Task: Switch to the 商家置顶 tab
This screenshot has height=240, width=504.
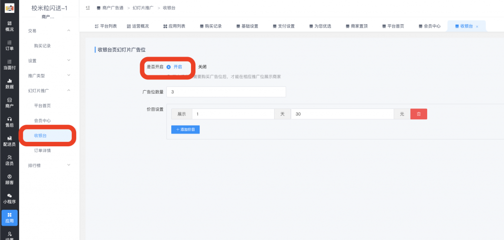Action: tap(357, 27)
